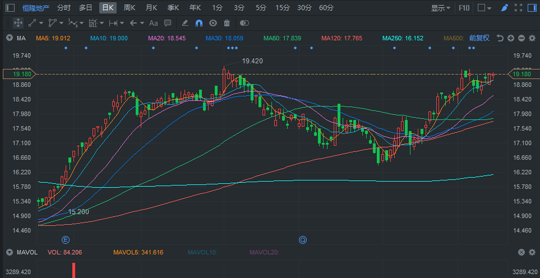Select the Aa text annotation tool
The image size is (540, 278).
153,23
